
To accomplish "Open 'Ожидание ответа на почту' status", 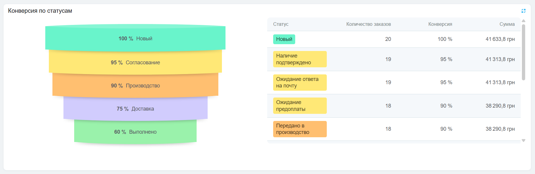I will point(300,82).
